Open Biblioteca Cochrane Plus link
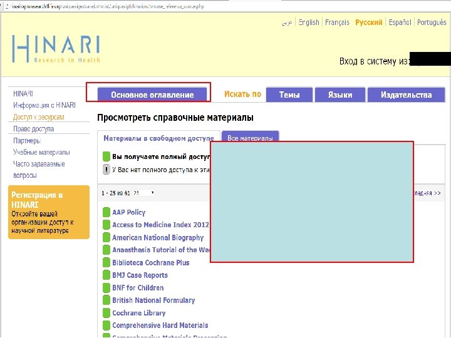Image resolution: width=451 pixels, height=338 pixels. point(151,262)
